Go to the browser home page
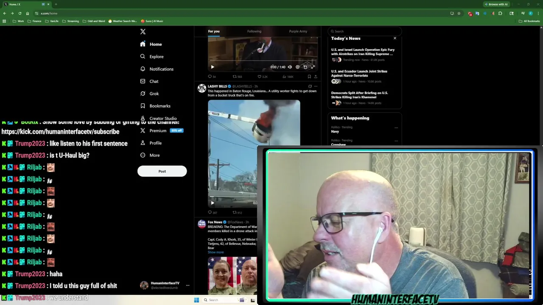The width and height of the screenshot is (543, 305). point(28,13)
